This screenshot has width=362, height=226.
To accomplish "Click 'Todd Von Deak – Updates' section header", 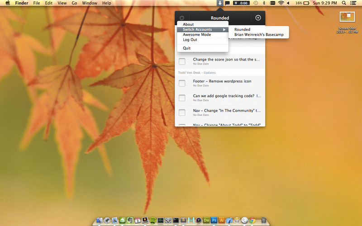I will pyautogui.click(x=197, y=73).
